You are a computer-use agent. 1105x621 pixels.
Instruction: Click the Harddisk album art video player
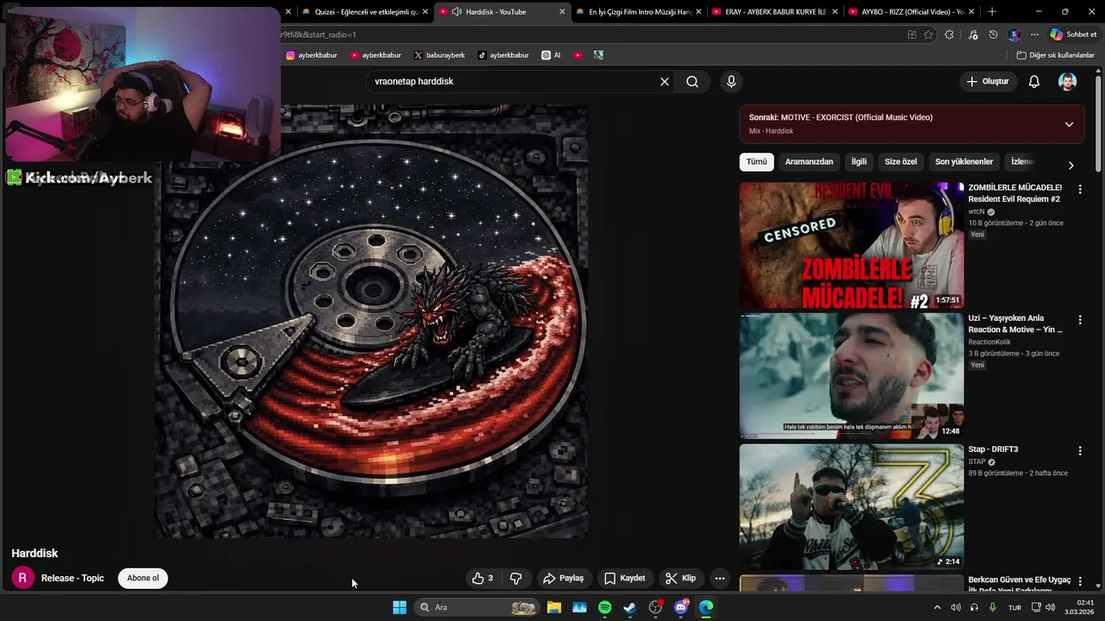[x=372, y=322]
